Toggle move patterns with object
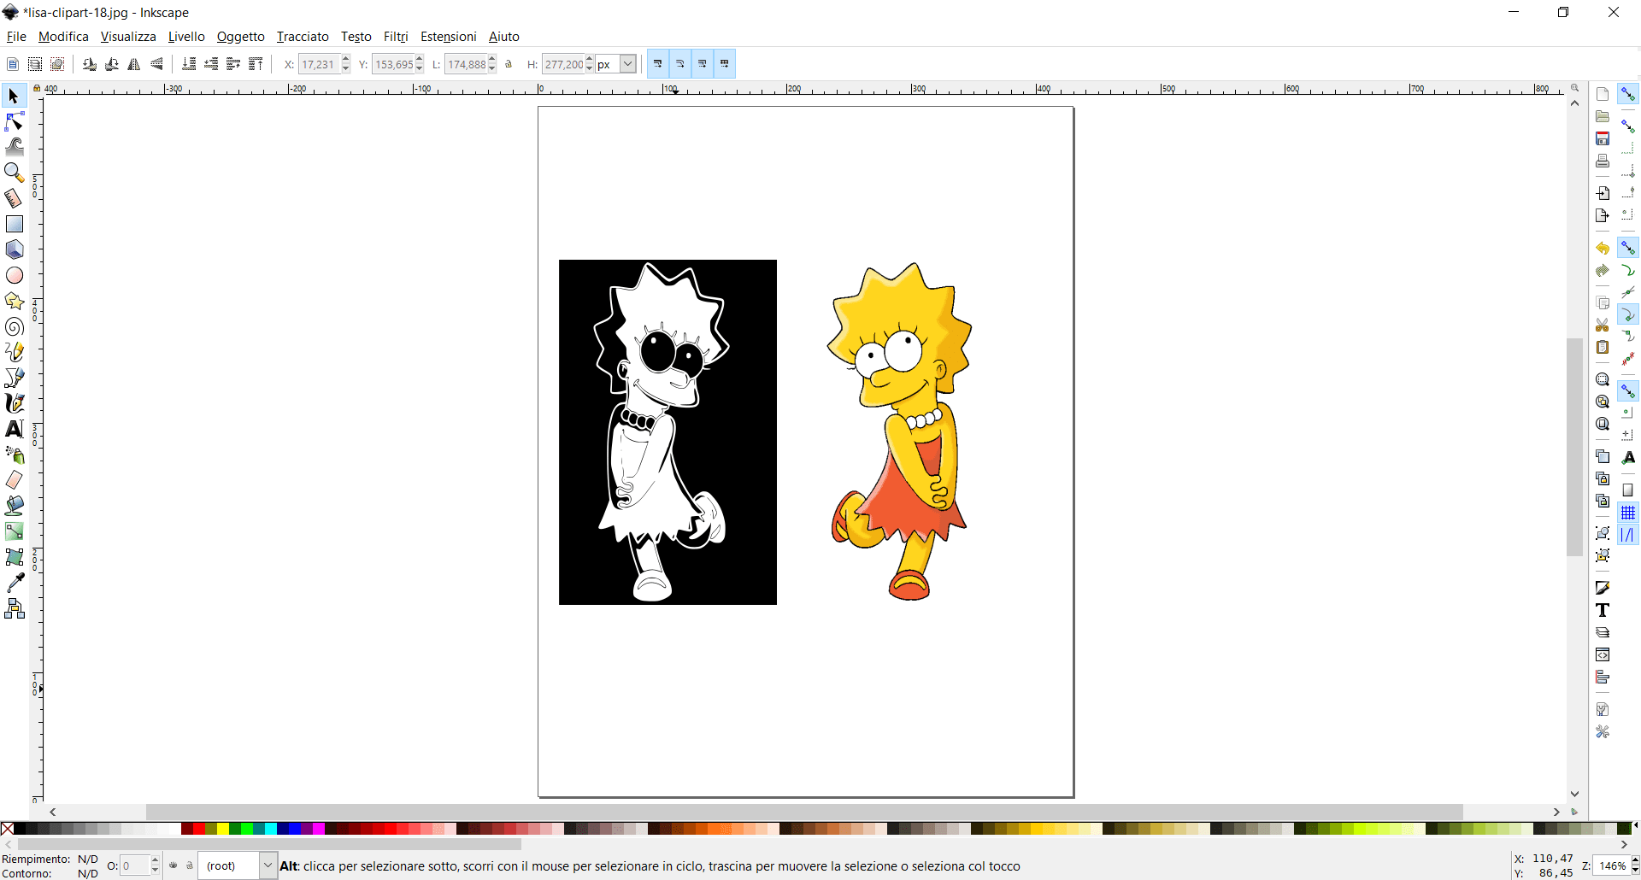The image size is (1641, 880). click(x=724, y=64)
